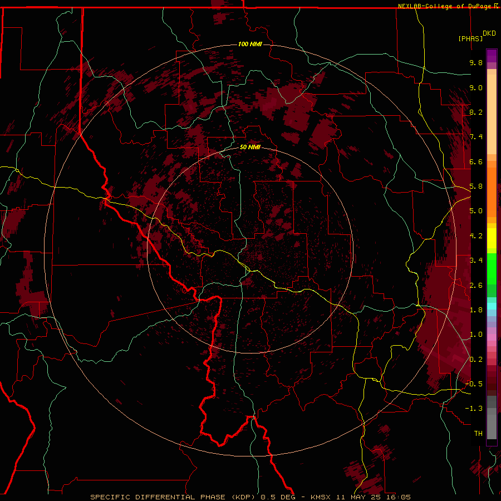Viewport: 501px width, 501px height.
Task: Click the TH threshold label
Action: 478,434
